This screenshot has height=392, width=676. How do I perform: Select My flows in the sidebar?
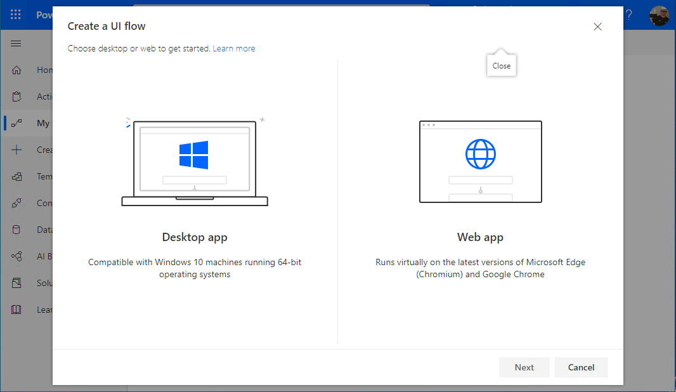[16, 123]
